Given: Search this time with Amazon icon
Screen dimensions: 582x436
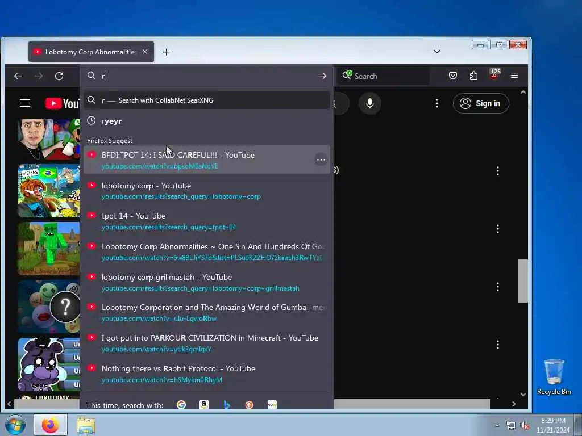Looking at the screenshot, I should tap(204, 404).
